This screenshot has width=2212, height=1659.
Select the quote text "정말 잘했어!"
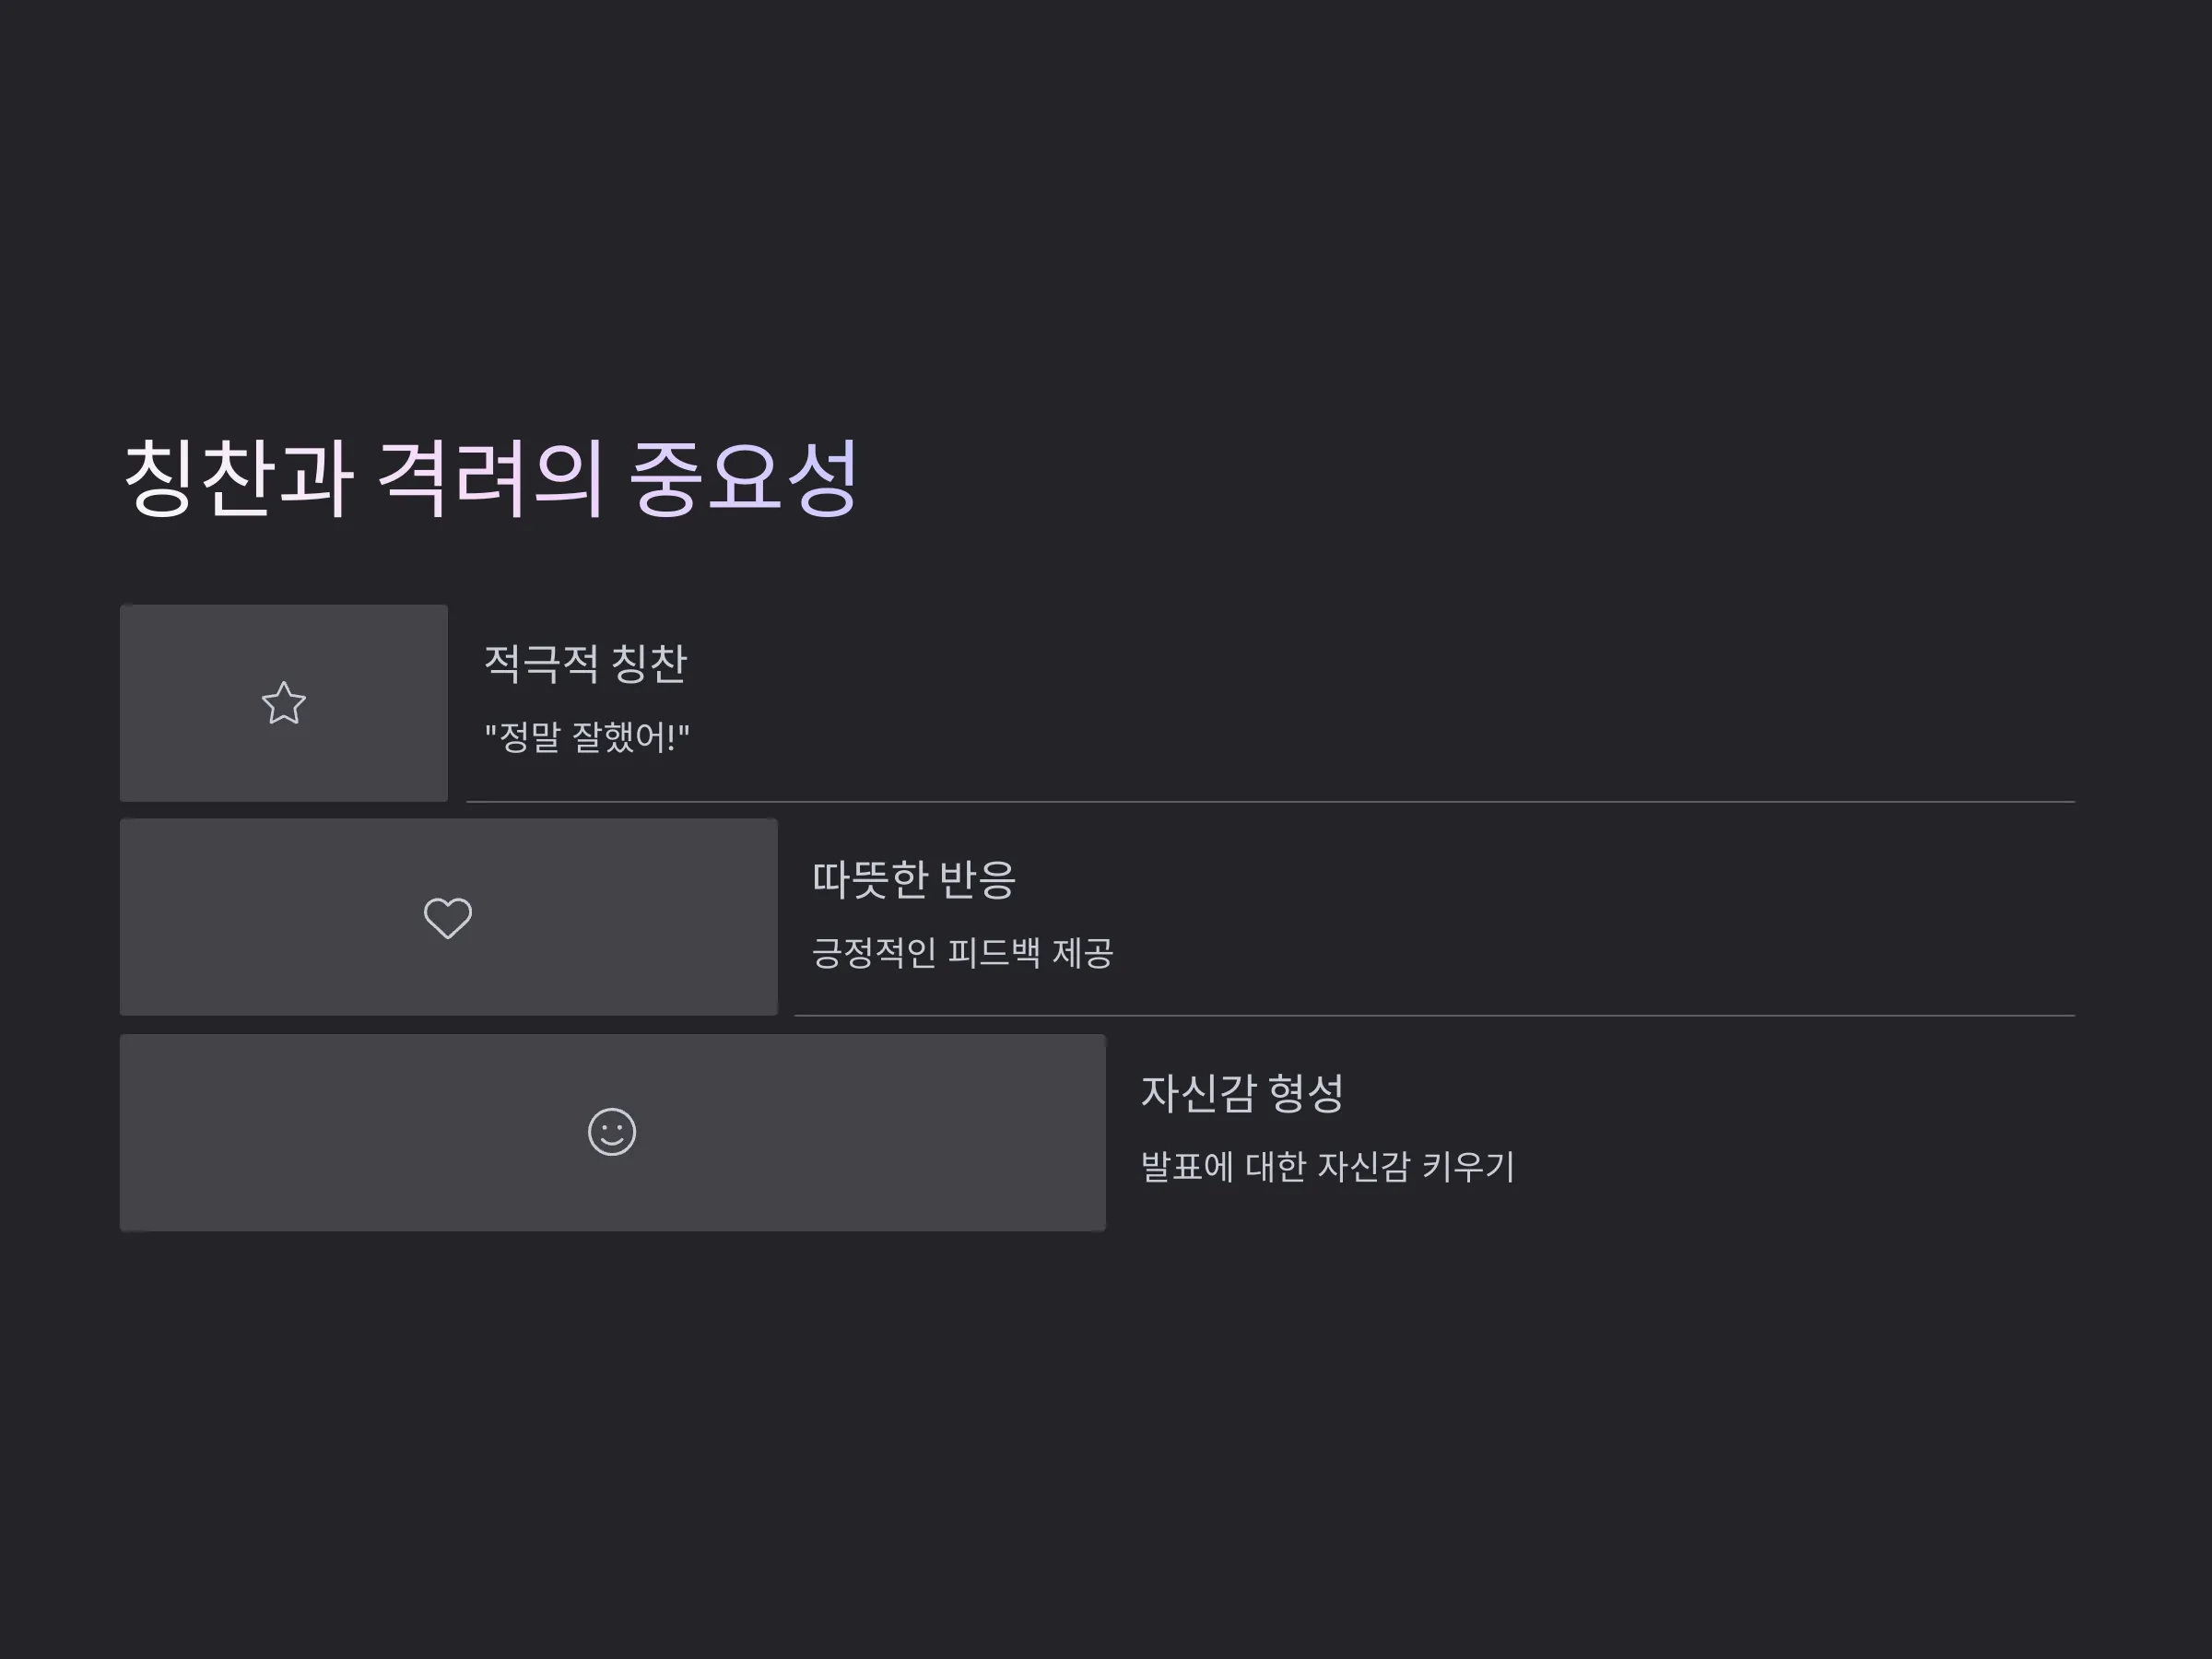point(587,738)
